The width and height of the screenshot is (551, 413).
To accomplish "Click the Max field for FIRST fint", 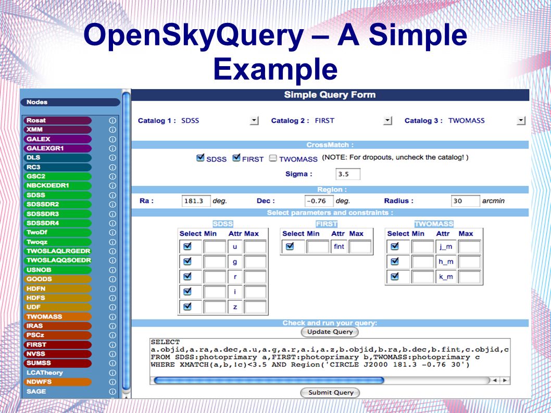I will pos(360,247).
